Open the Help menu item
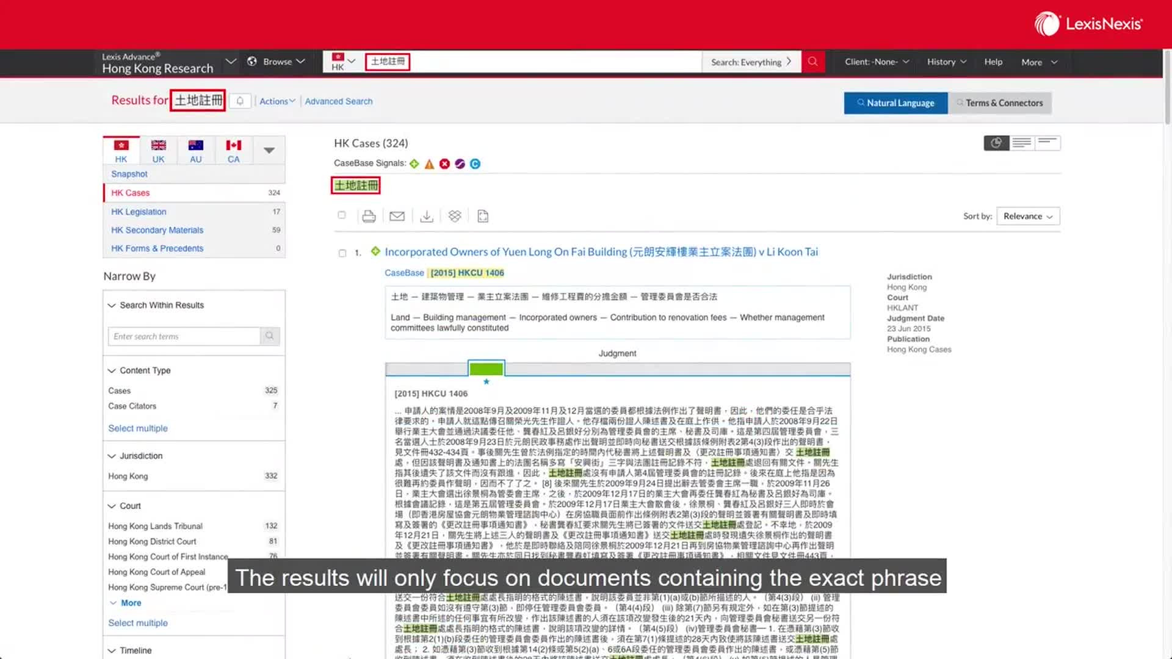 (x=993, y=62)
